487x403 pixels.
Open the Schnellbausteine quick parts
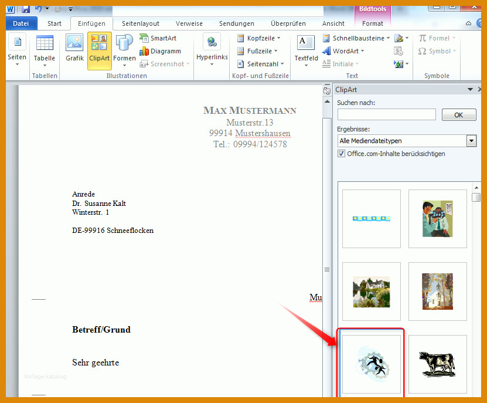pos(356,38)
